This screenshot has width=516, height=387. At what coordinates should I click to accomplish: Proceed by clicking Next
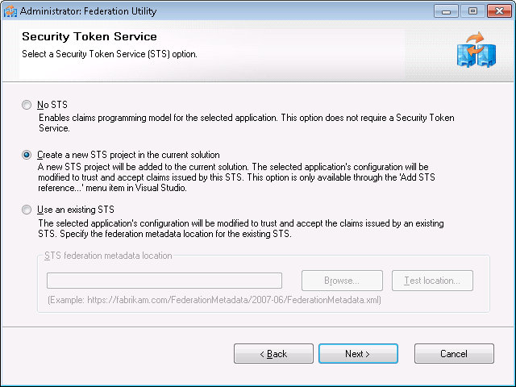click(358, 354)
